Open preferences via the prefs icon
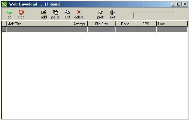 [x=101, y=12]
